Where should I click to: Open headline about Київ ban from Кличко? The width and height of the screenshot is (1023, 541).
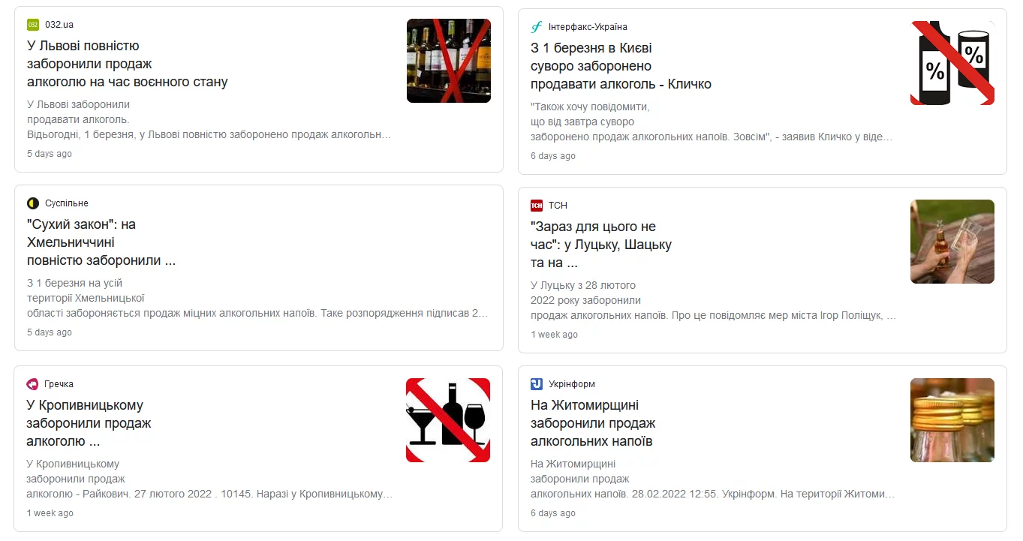click(621, 66)
